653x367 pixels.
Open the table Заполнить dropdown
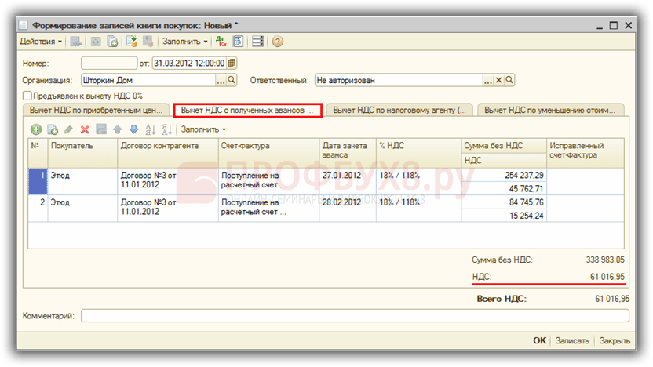pyautogui.click(x=203, y=130)
